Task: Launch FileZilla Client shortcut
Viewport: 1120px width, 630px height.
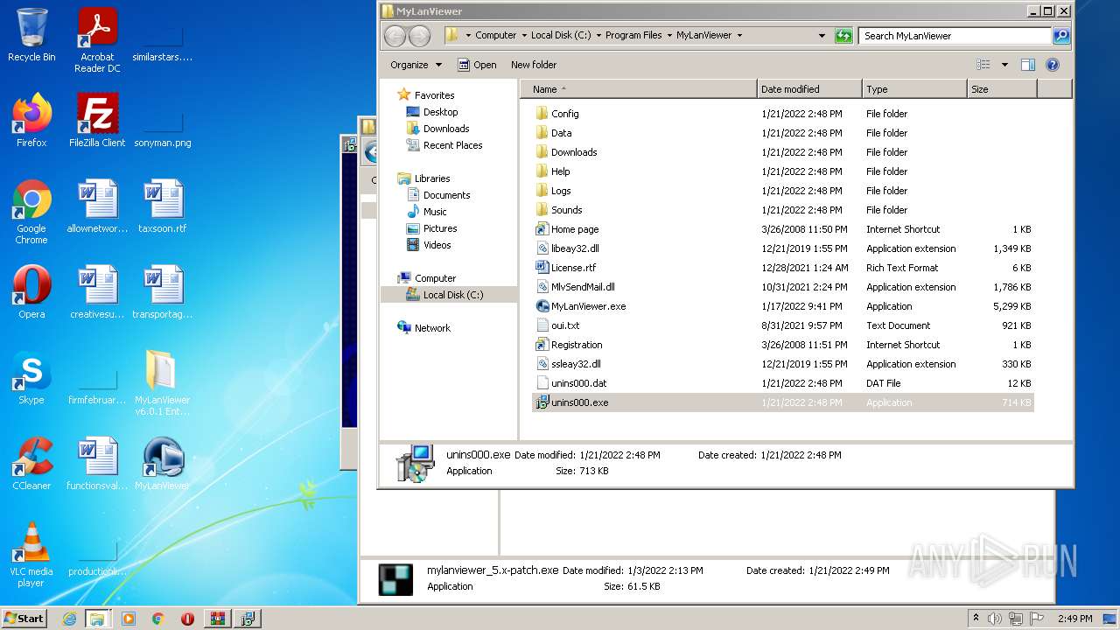Action: tap(97, 121)
